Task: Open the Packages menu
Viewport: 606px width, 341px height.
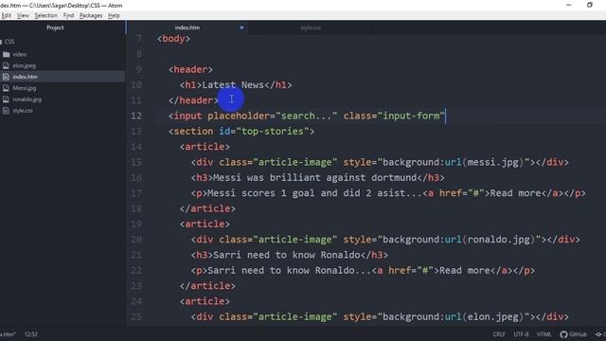Action: tap(91, 15)
